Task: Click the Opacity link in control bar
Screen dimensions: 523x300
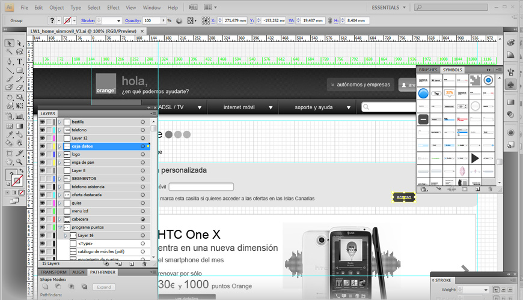Action: (x=132, y=20)
